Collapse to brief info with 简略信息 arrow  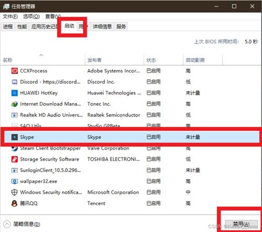pyautogui.click(x=7, y=224)
